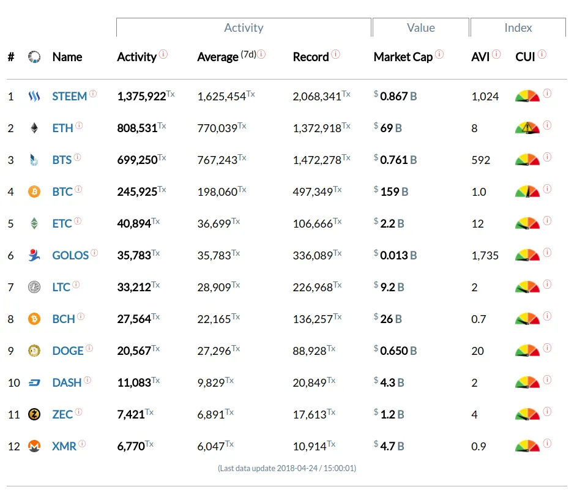Click the green ETC logo icon
Image resolution: width=577 pixels, height=495 pixels.
pyautogui.click(x=34, y=223)
